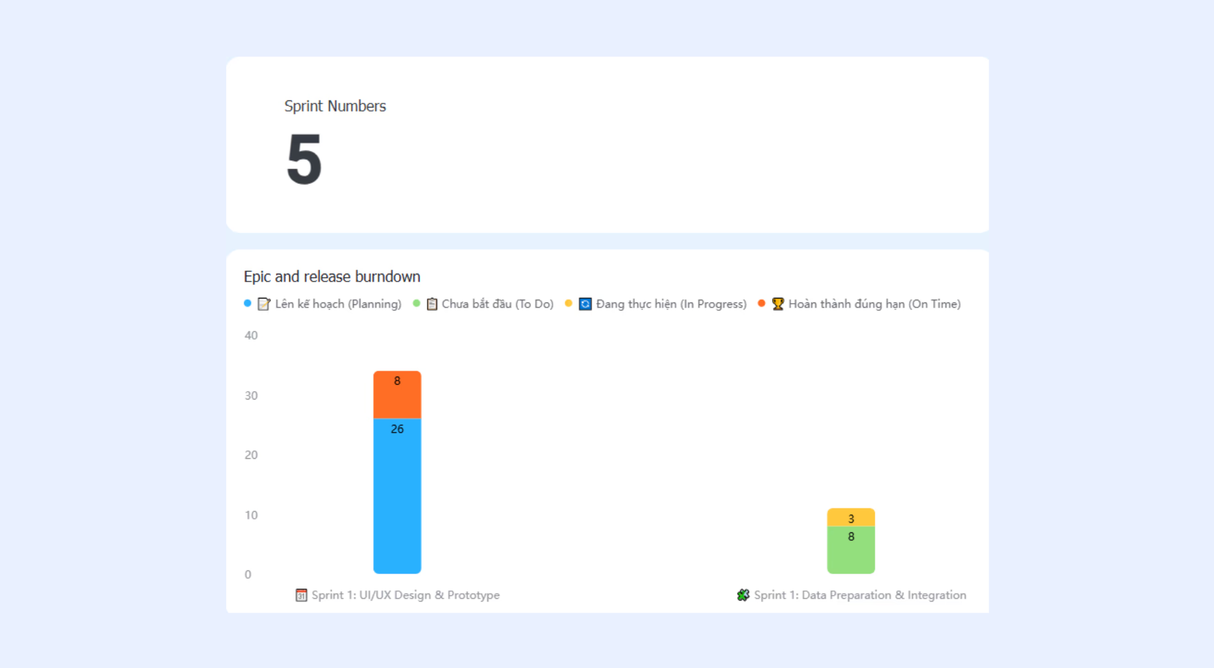The height and width of the screenshot is (668, 1214).
Task: Click the puzzle icon beside Data Preparation & Integration
Action: 743,595
